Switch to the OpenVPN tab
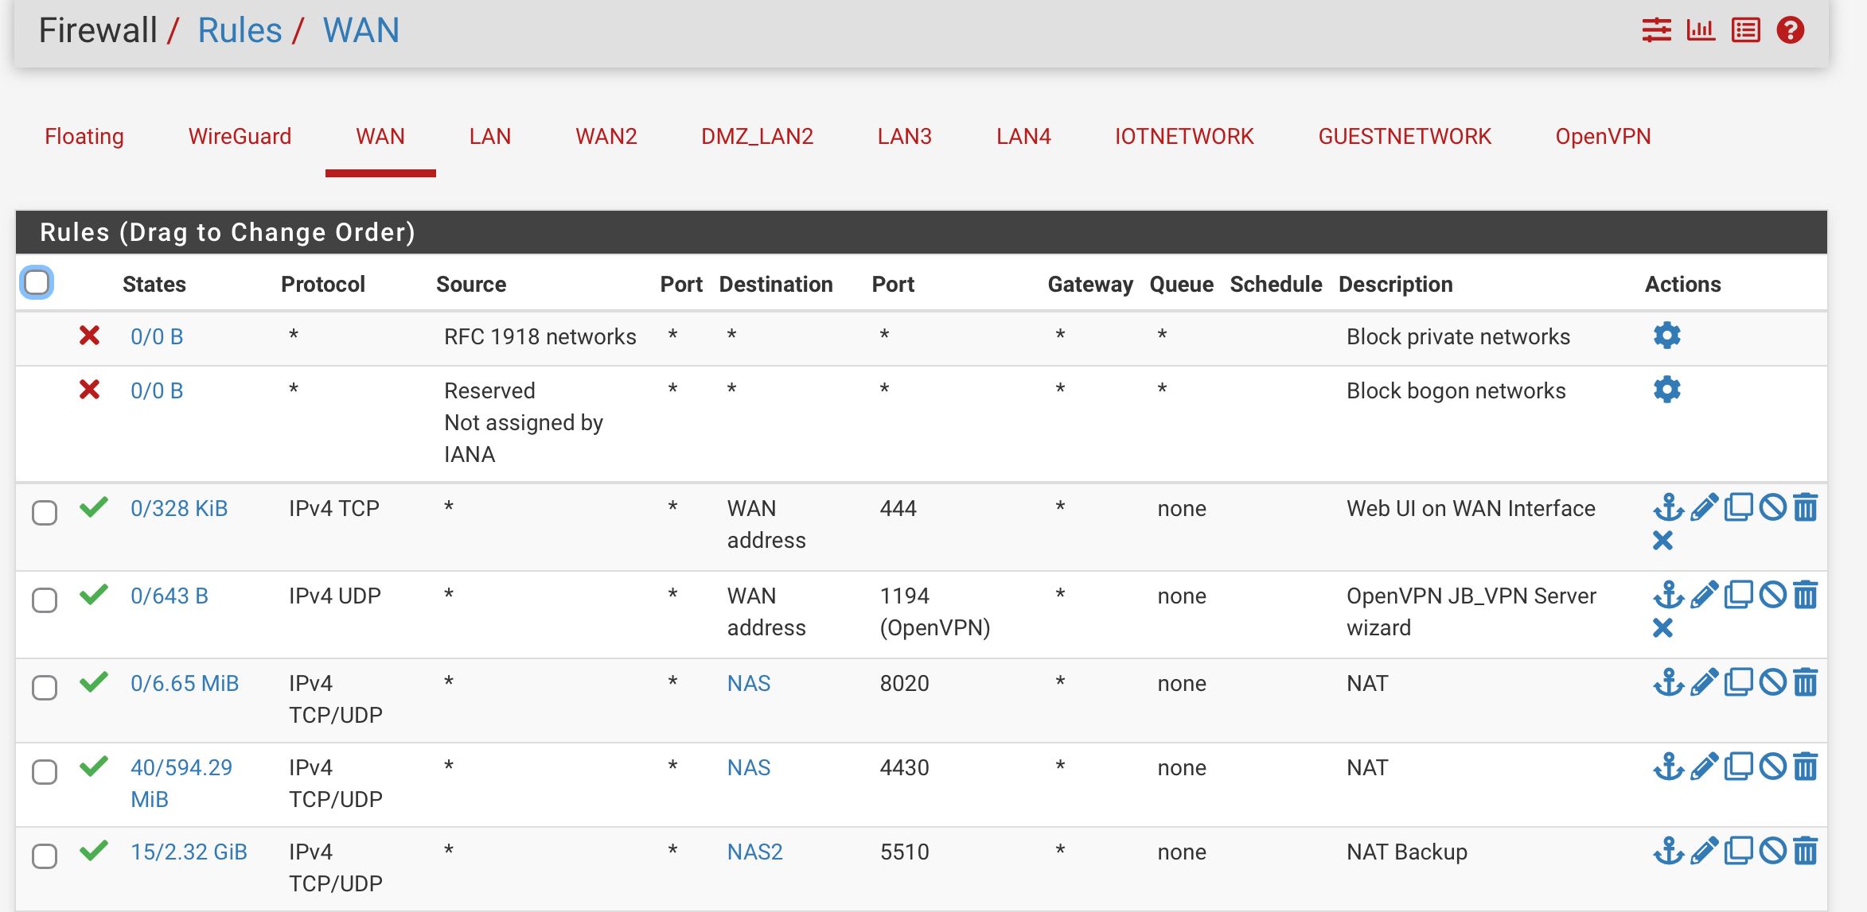 point(1602,137)
